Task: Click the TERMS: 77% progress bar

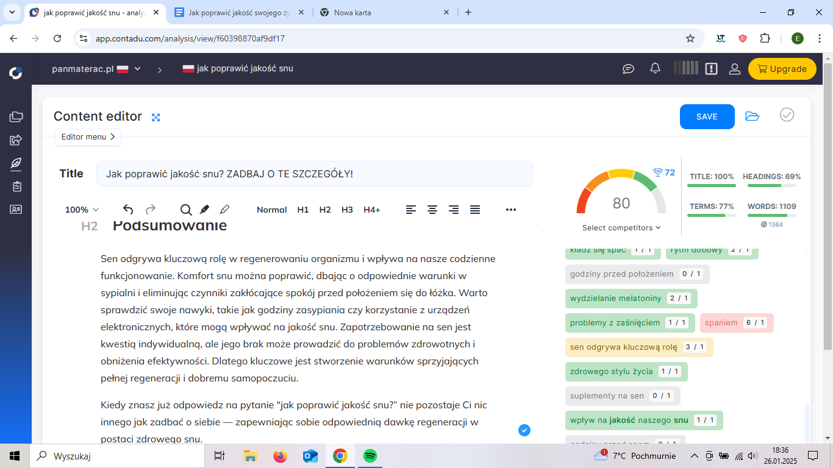Action: [712, 215]
